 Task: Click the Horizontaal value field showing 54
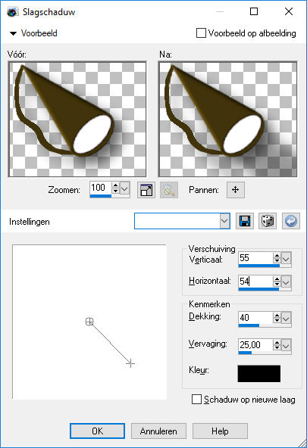pos(255,282)
